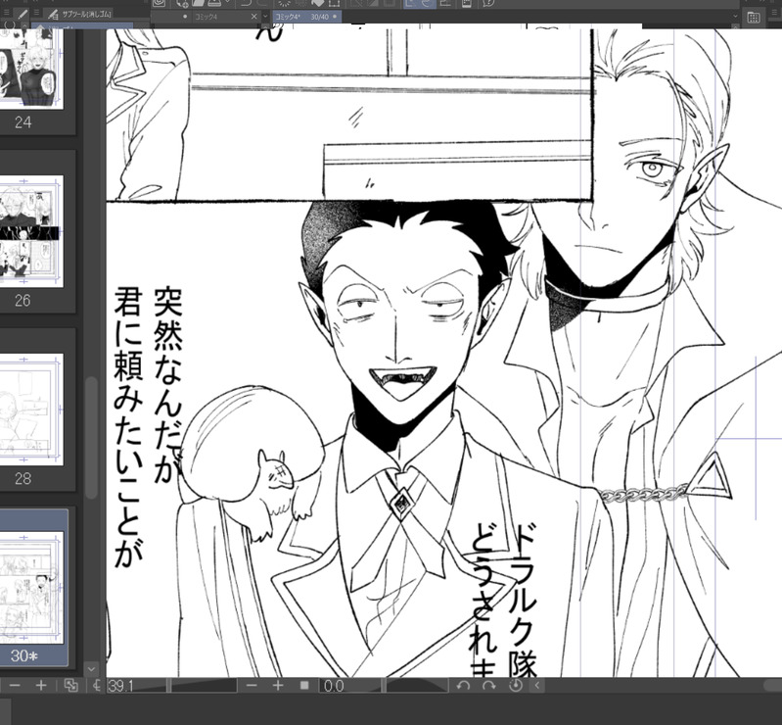Open the page manager grid icon
Image resolution: width=782 pixels, height=725 pixels.
point(754,18)
